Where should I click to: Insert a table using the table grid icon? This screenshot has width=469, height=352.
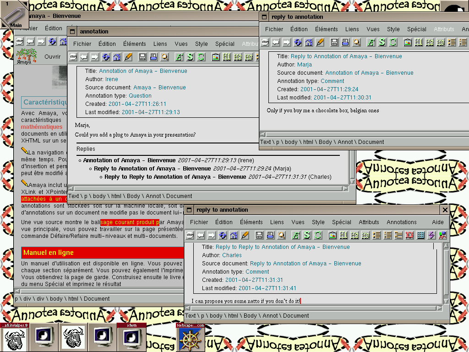pos(420,236)
